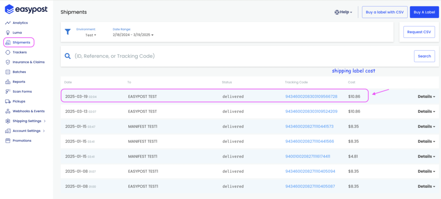Click the magnifying glass search icon
The height and width of the screenshot is (199, 441).
tap(68, 56)
